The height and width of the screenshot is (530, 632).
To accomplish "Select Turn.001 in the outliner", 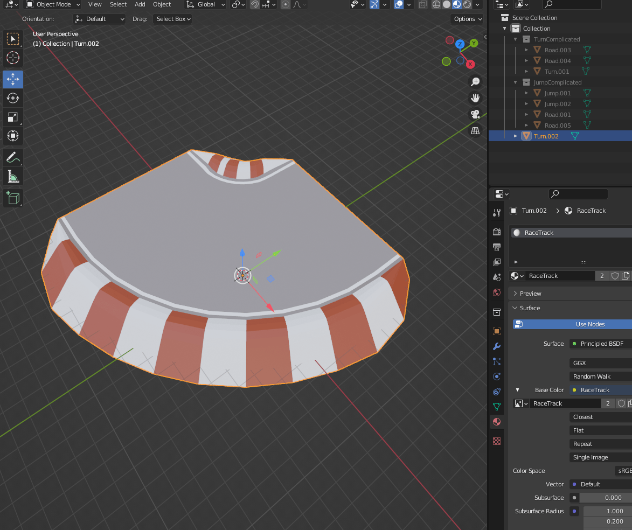I will click(556, 71).
